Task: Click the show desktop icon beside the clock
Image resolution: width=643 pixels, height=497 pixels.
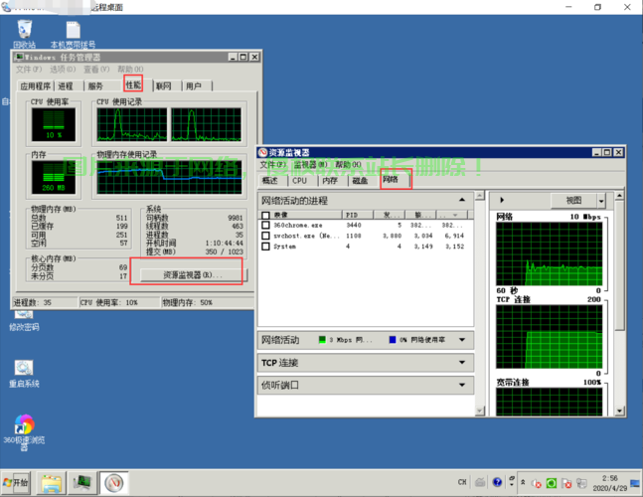Action: tap(635, 483)
